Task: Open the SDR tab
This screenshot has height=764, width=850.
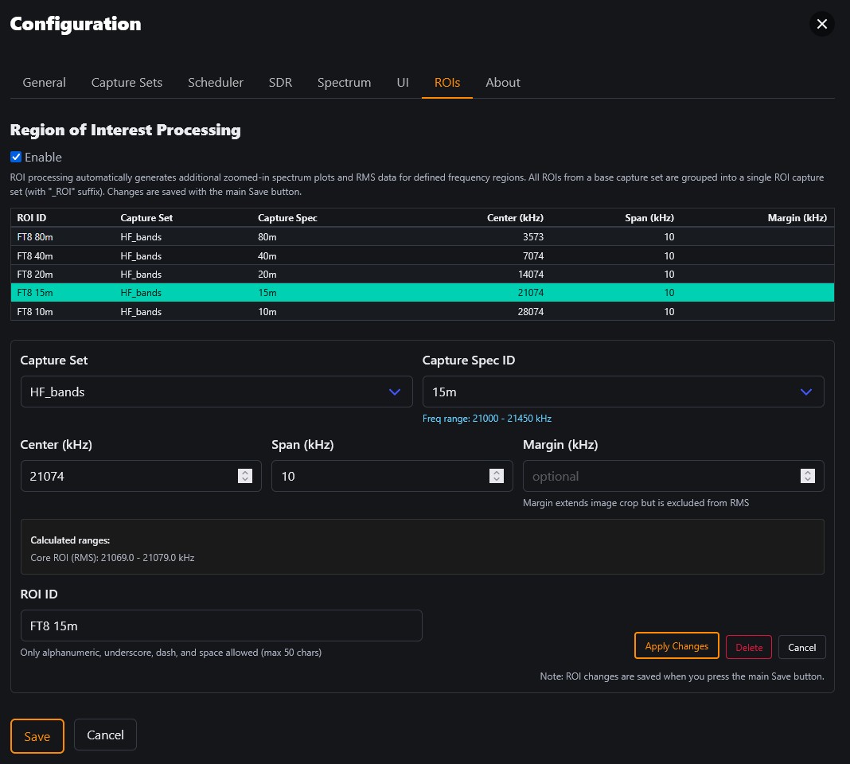Action: point(280,83)
